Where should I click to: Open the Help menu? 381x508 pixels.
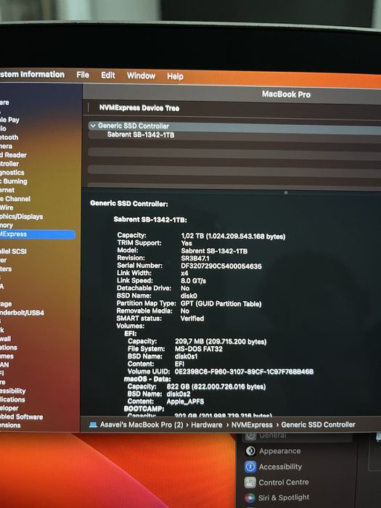(175, 76)
